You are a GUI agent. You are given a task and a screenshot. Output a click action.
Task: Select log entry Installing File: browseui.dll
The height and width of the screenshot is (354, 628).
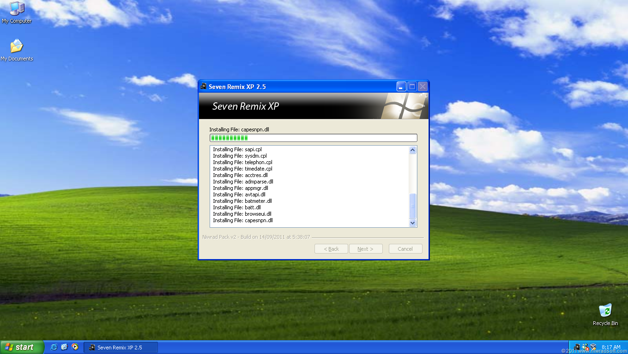pos(242,214)
